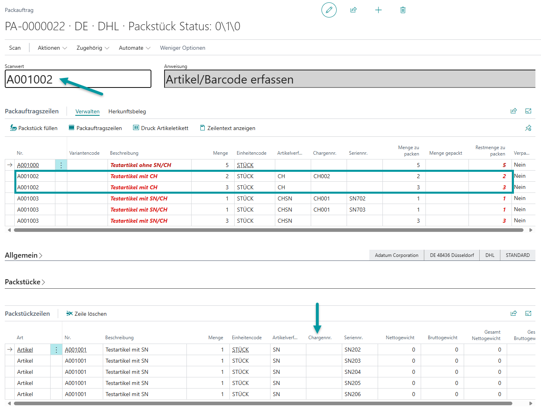Click the trash delete icon
The image size is (541, 410).
point(403,10)
